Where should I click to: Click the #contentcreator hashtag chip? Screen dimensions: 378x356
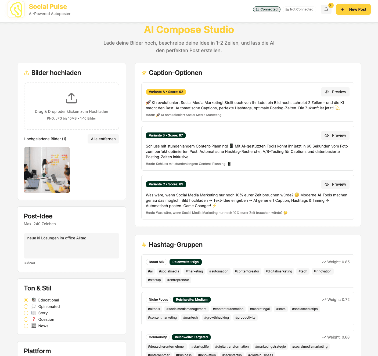pos(247,271)
